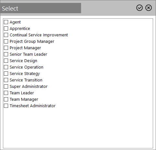Click empty area below Timesheet Administrator
156x150 pixels.
pyautogui.click(x=78, y=128)
